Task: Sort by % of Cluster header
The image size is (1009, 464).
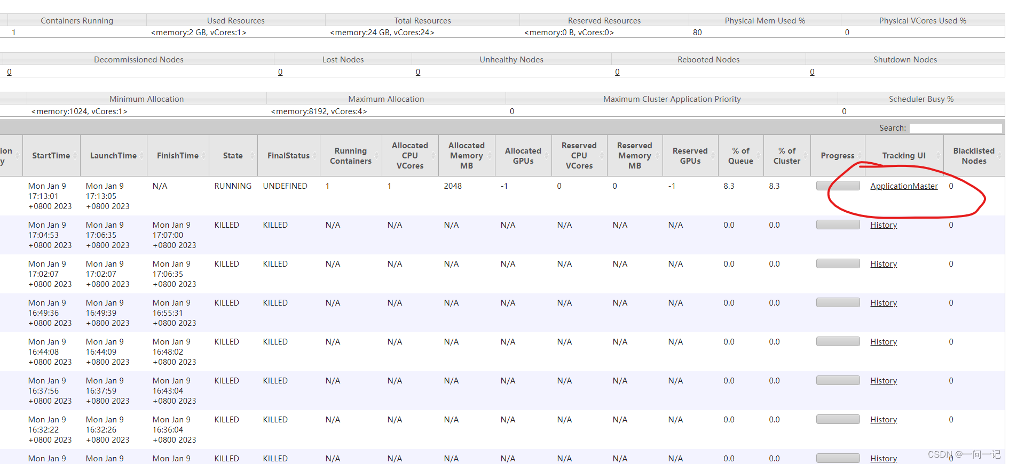Action: 787,156
